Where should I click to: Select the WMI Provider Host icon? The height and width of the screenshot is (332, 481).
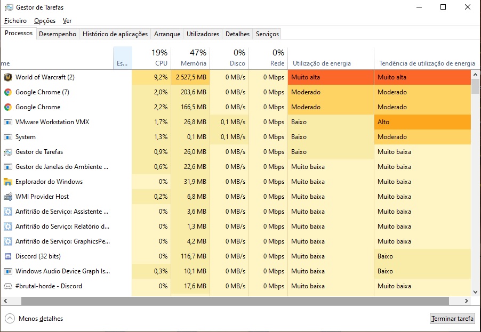(8, 197)
